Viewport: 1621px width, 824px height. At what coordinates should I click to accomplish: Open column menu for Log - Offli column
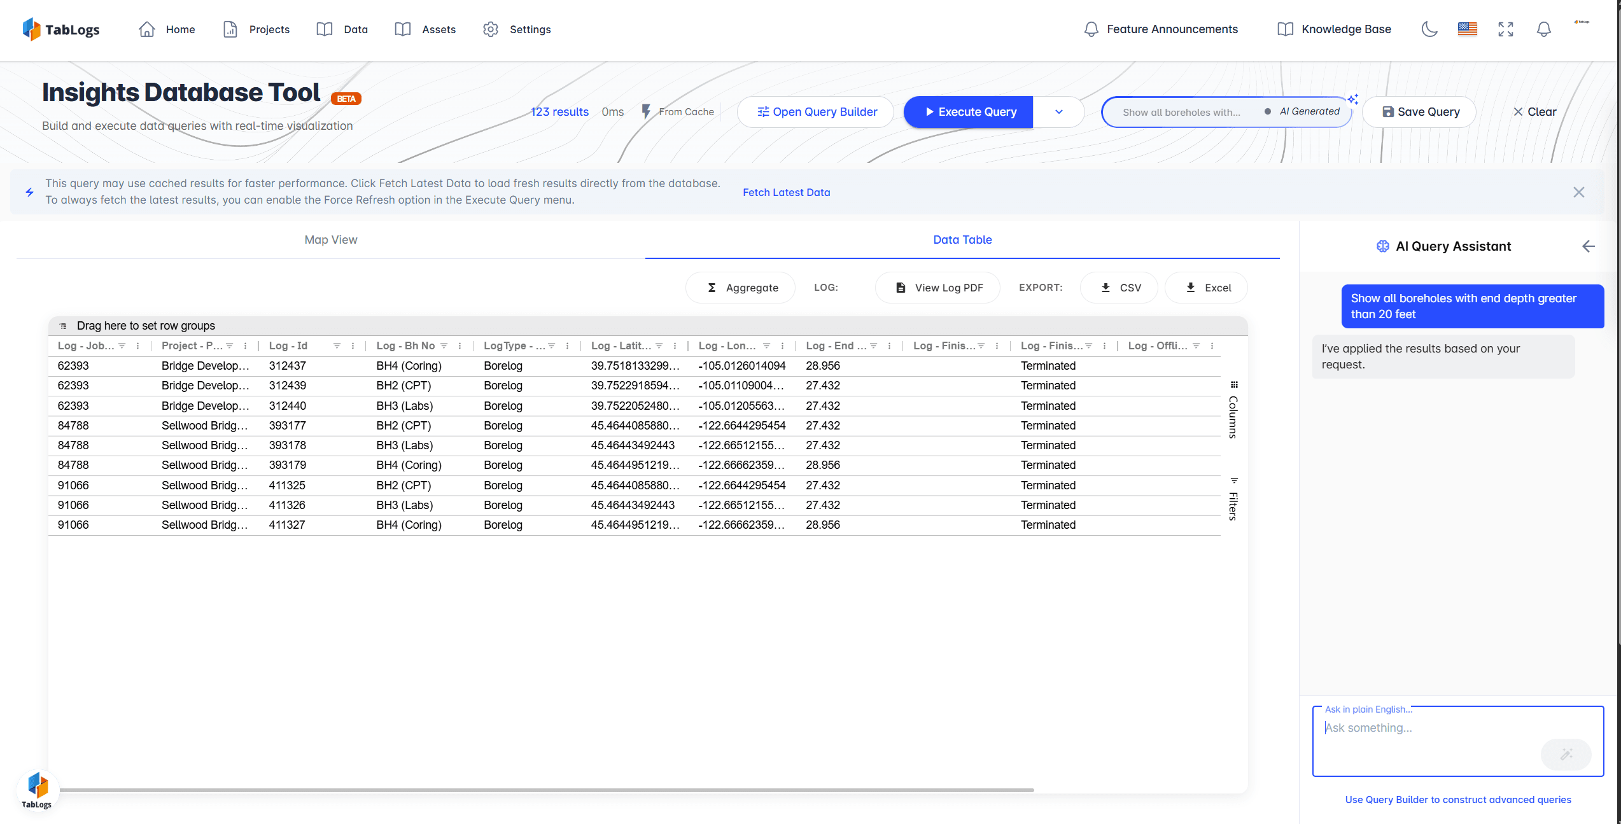1212,346
